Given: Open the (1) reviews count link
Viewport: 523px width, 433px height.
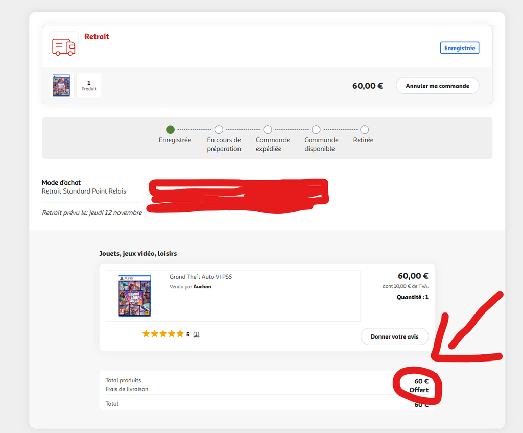Looking at the screenshot, I should [x=196, y=334].
